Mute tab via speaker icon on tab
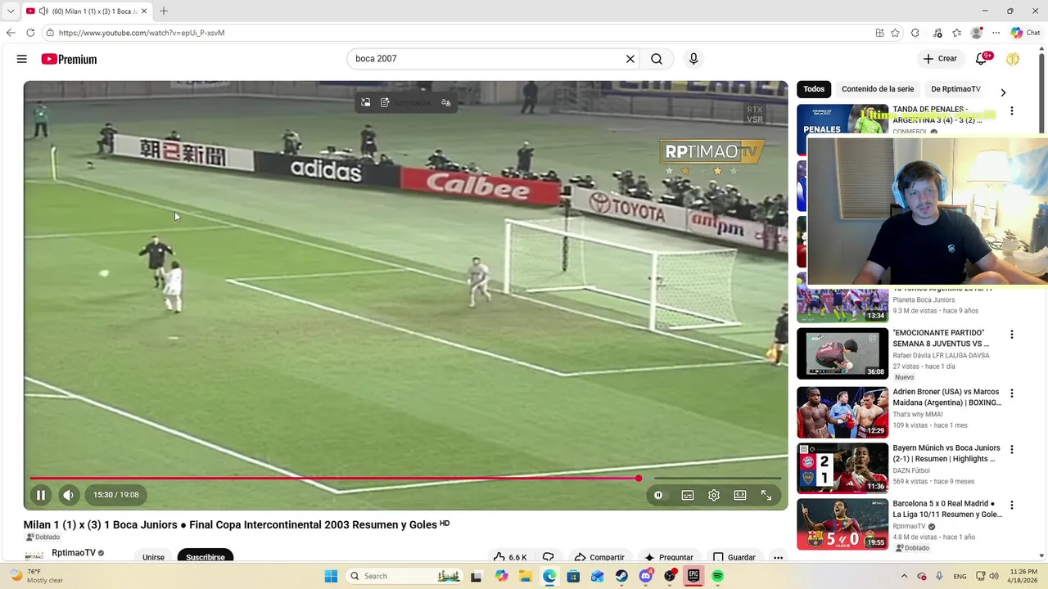Viewport: 1048px width, 589px height. 43,11
